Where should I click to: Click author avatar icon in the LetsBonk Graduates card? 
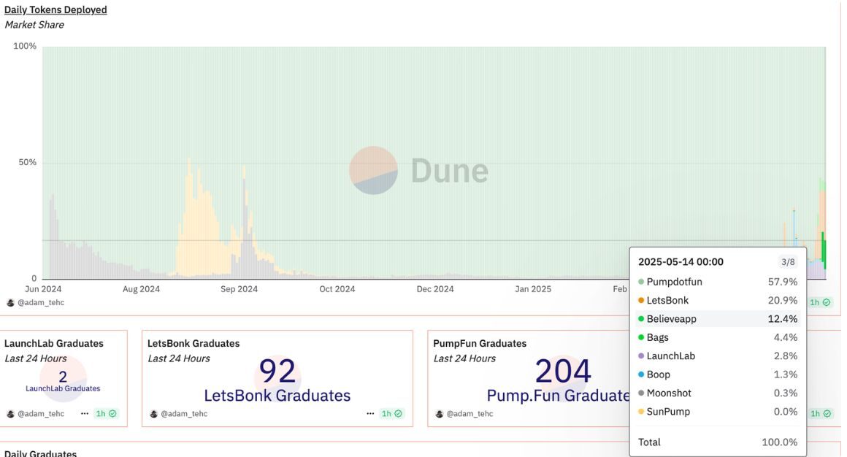pos(154,414)
